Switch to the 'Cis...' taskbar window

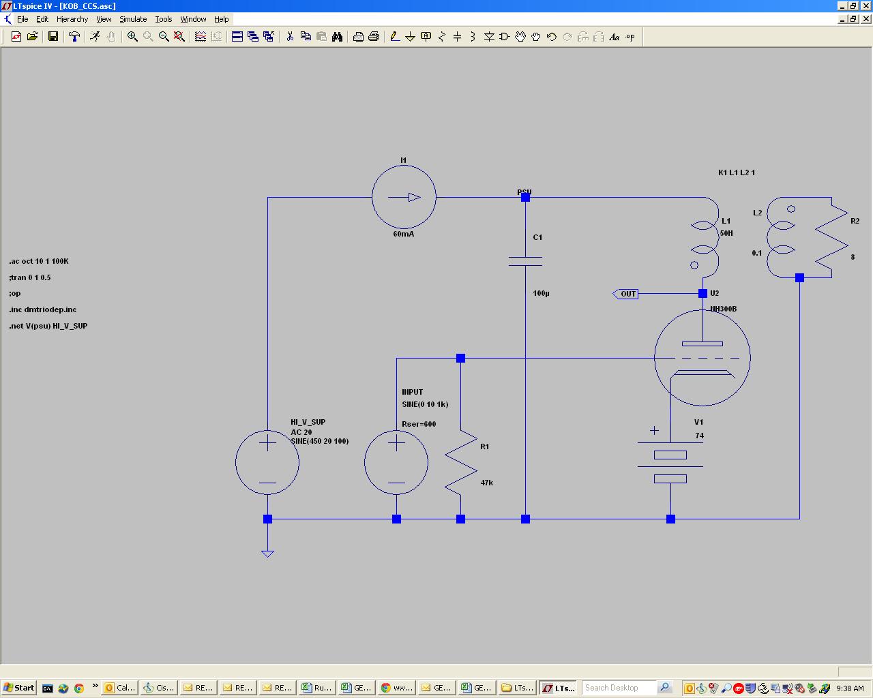click(x=160, y=688)
